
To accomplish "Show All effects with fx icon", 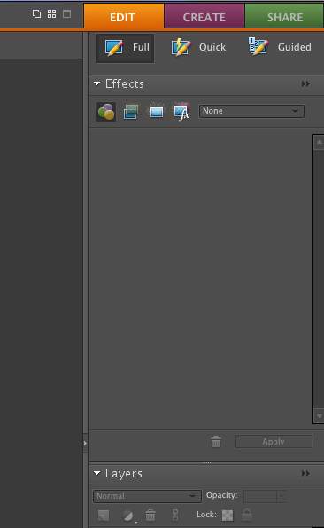I will [x=181, y=112].
